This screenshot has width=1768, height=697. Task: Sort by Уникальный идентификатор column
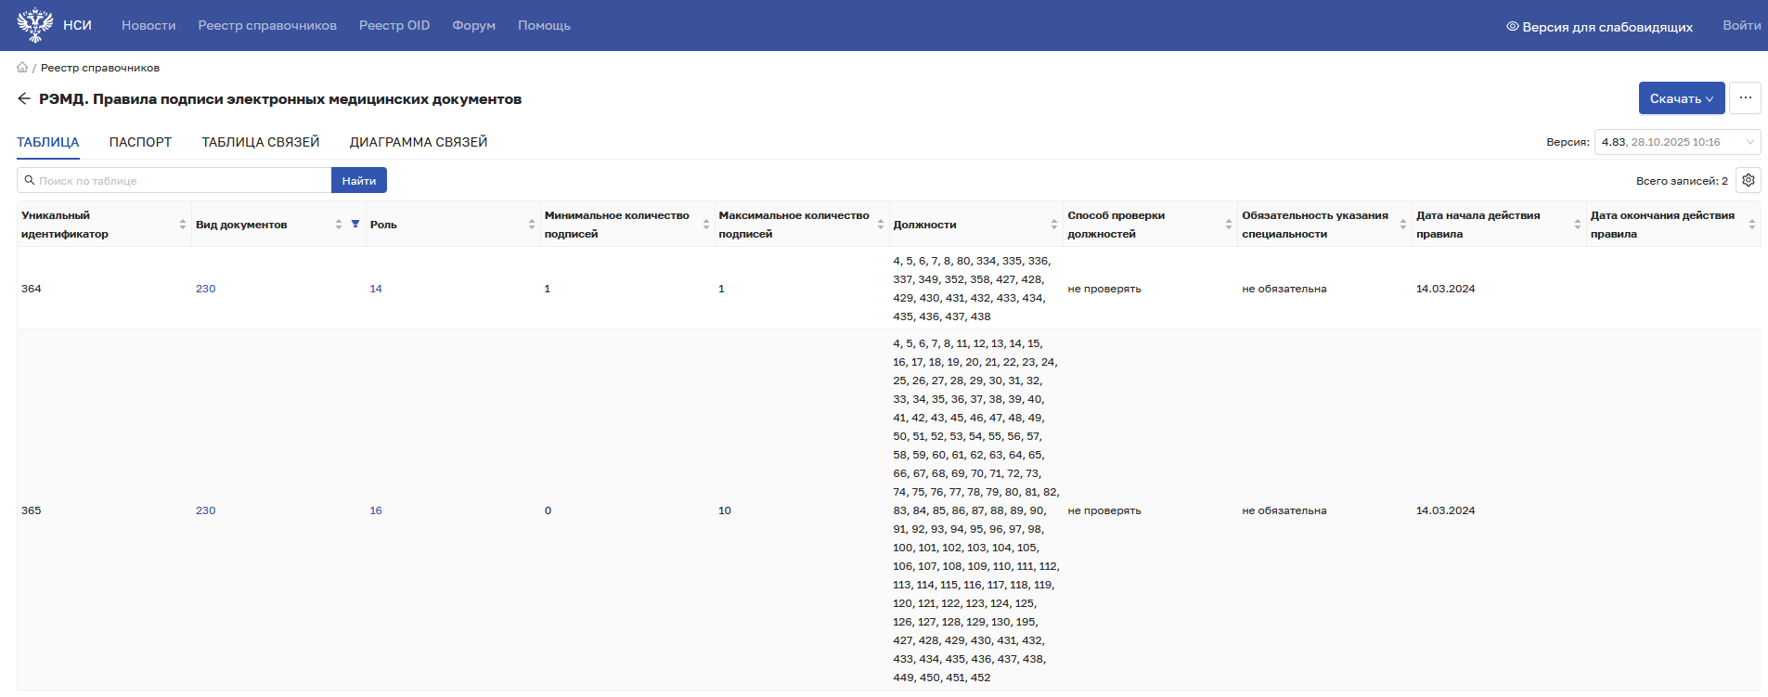(183, 225)
